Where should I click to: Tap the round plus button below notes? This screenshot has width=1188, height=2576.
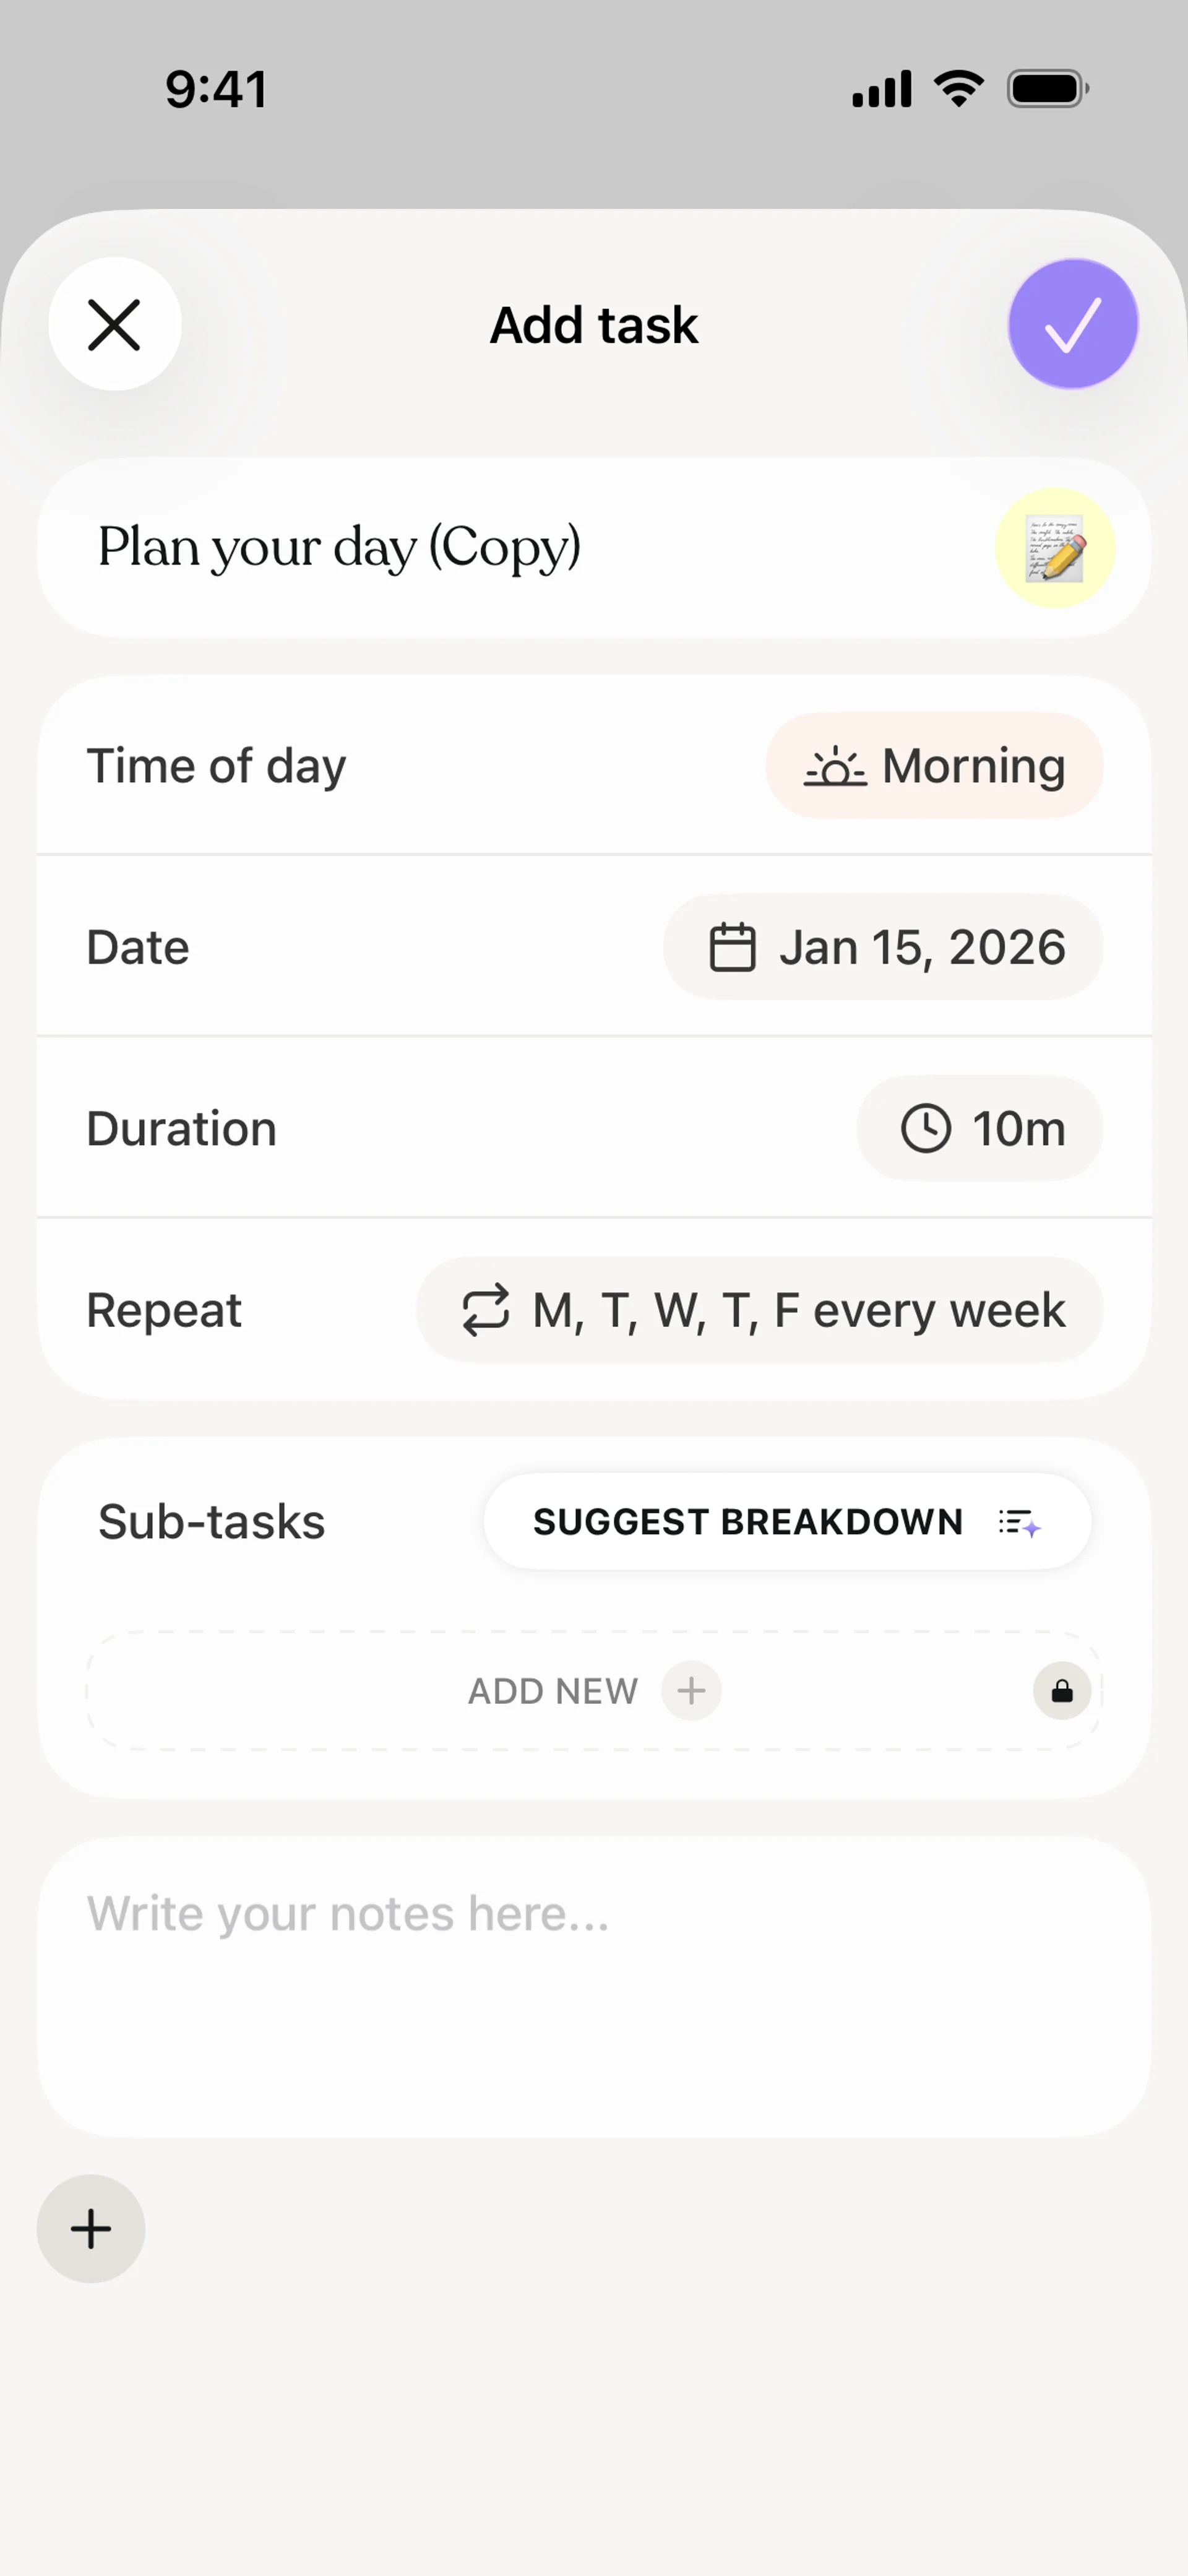pyautogui.click(x=91, y=2228)
